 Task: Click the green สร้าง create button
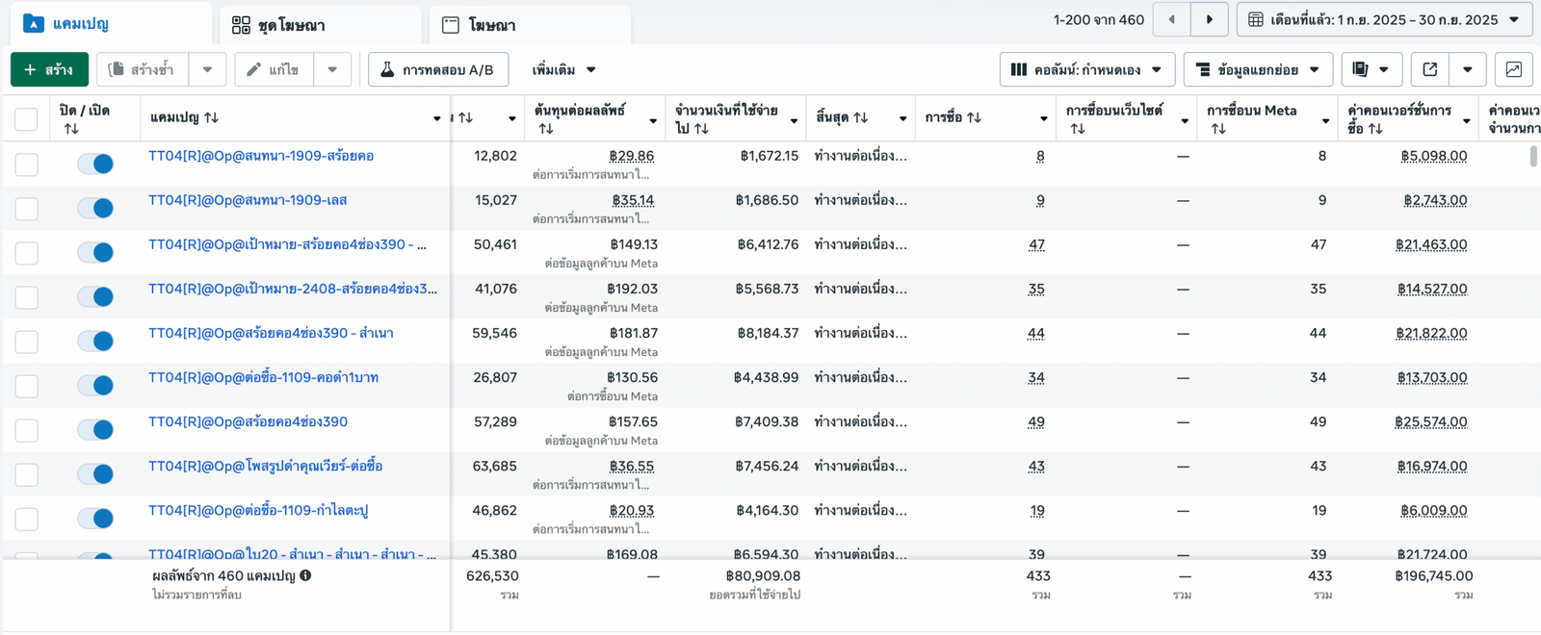coord(49,69)
